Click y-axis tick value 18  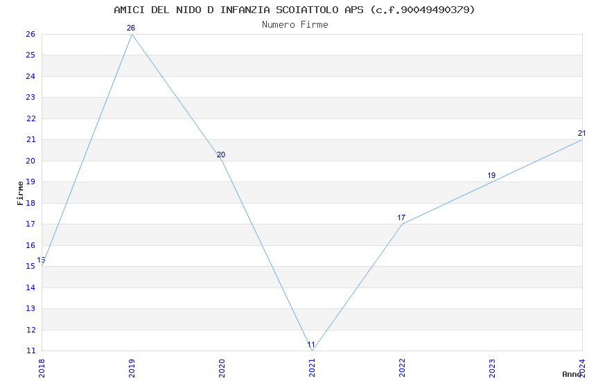pyautogui.click(x=30, y=203)
